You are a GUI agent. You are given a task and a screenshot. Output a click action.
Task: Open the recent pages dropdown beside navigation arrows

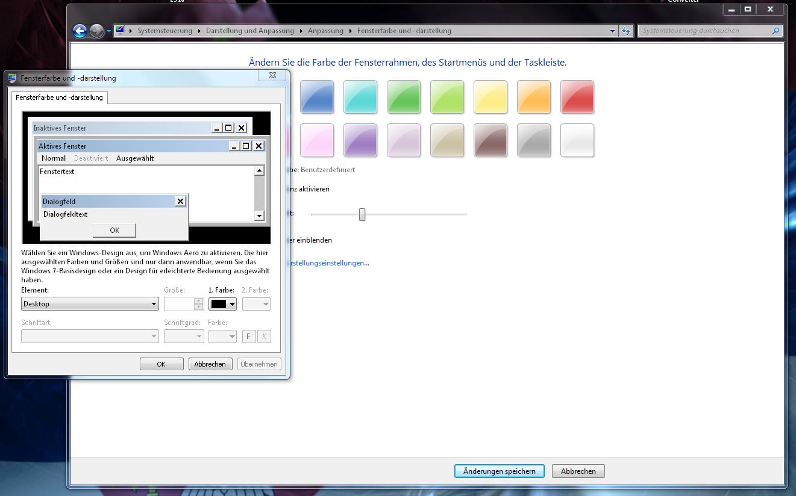(x=108, y=31)
